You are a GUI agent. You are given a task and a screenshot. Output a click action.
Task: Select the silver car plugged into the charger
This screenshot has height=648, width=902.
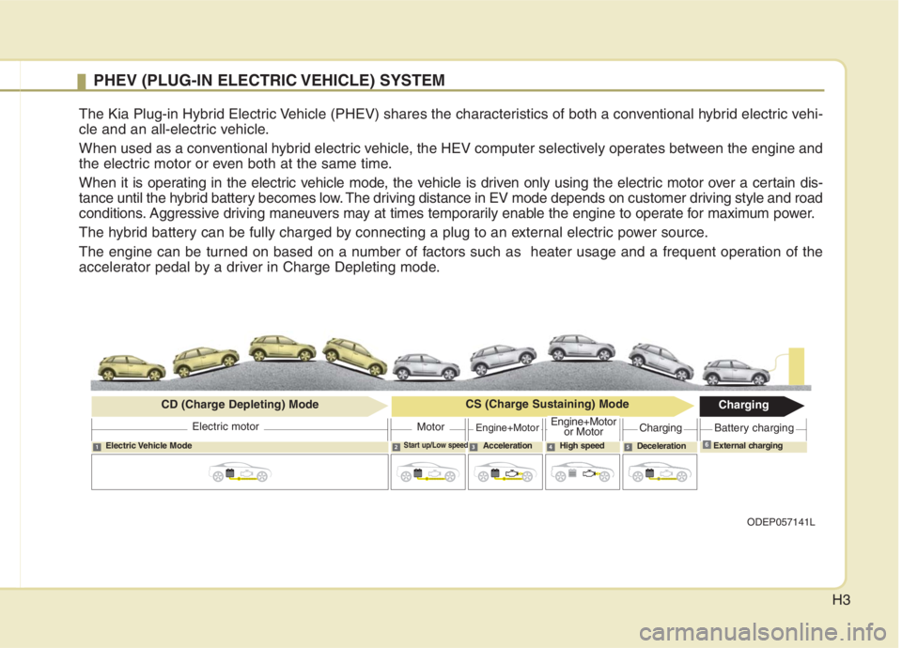pos(736,373)
